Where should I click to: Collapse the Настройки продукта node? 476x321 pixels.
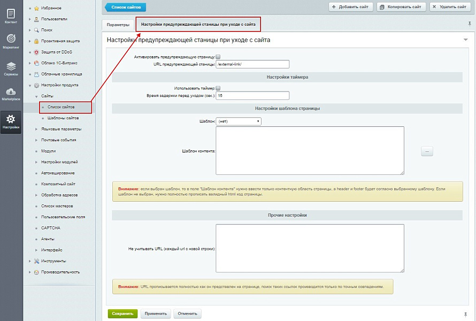(30, 86)
